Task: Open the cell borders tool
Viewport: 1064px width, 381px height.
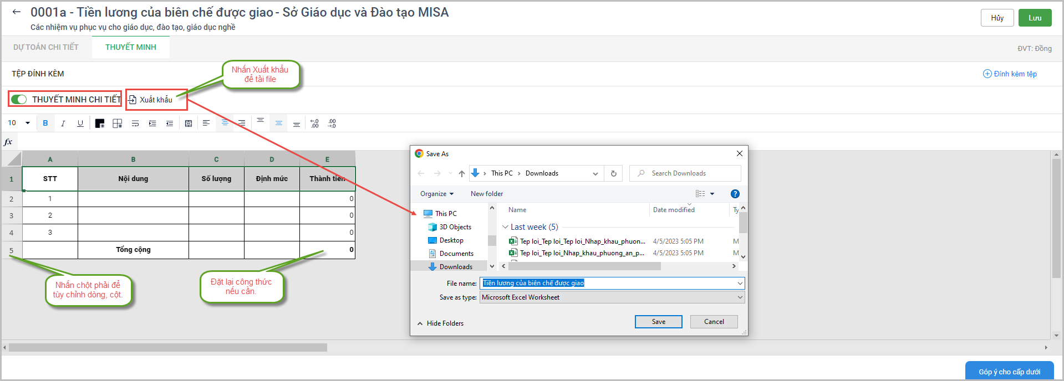Action: (117, 123)
